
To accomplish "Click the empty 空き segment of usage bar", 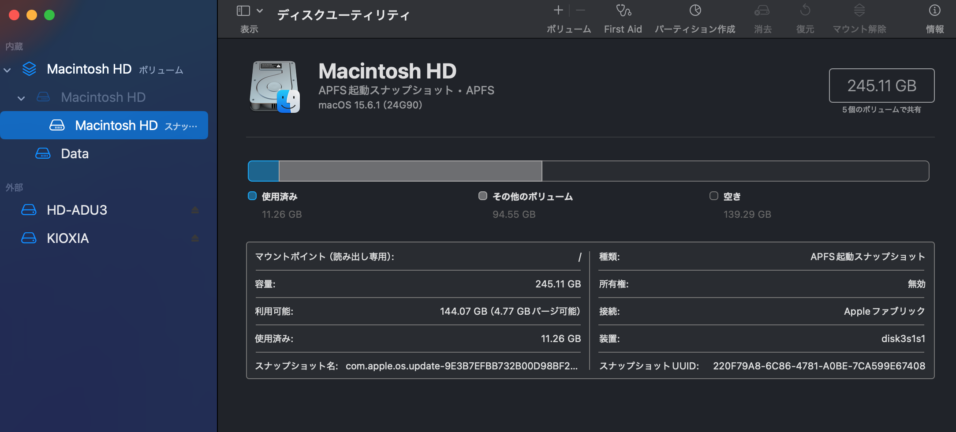I will pyautogui.click(x=736, y=171).
